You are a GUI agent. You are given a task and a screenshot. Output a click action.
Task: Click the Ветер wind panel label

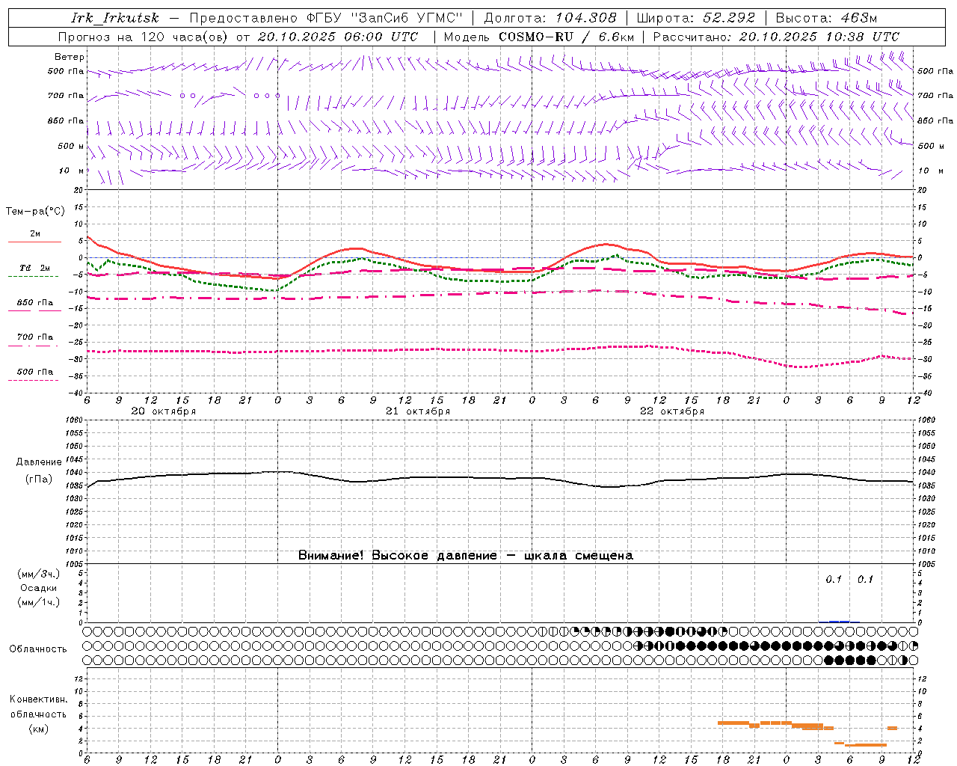(70, 57)
